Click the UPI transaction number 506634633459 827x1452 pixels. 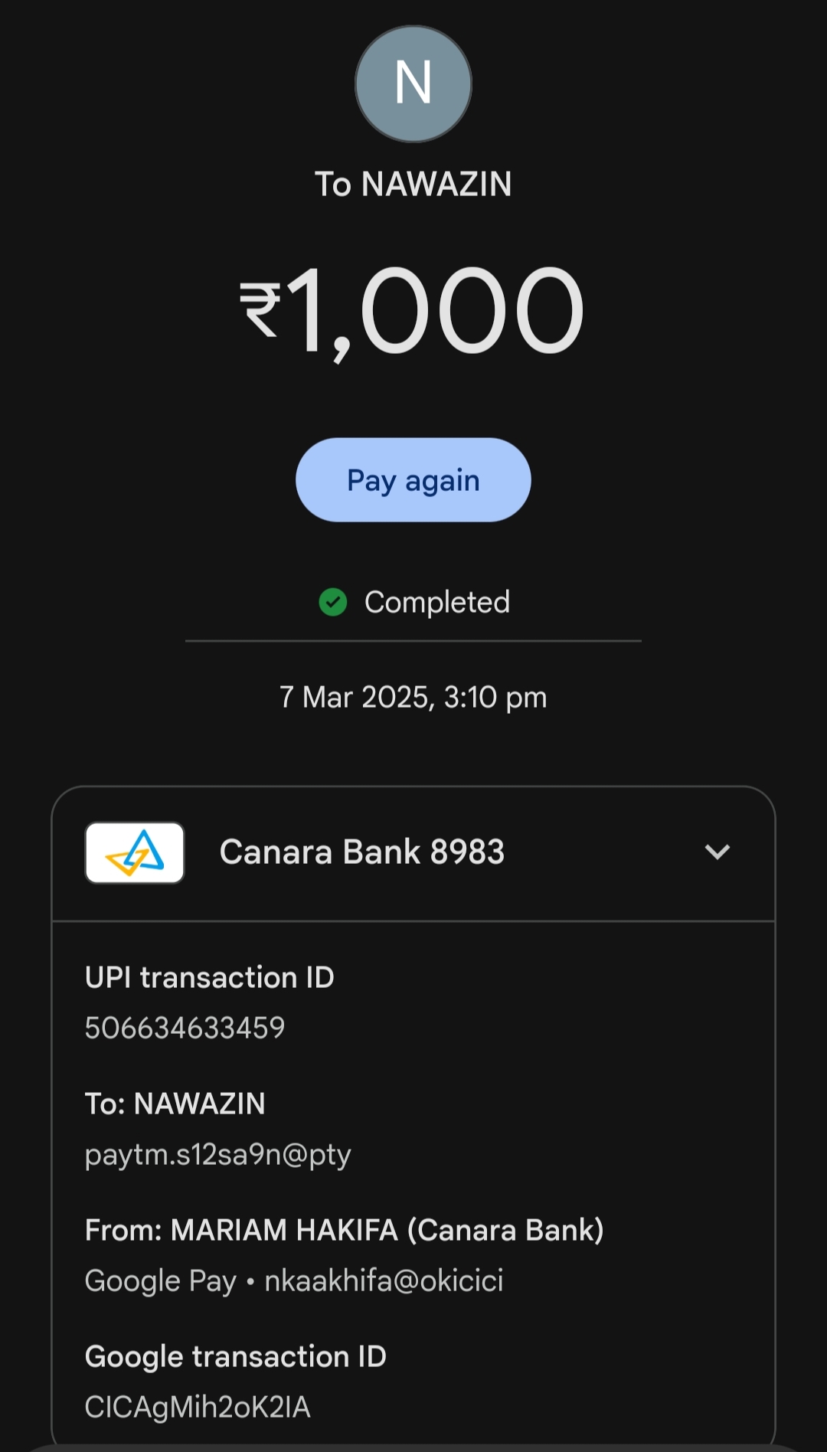[185, 1028]
